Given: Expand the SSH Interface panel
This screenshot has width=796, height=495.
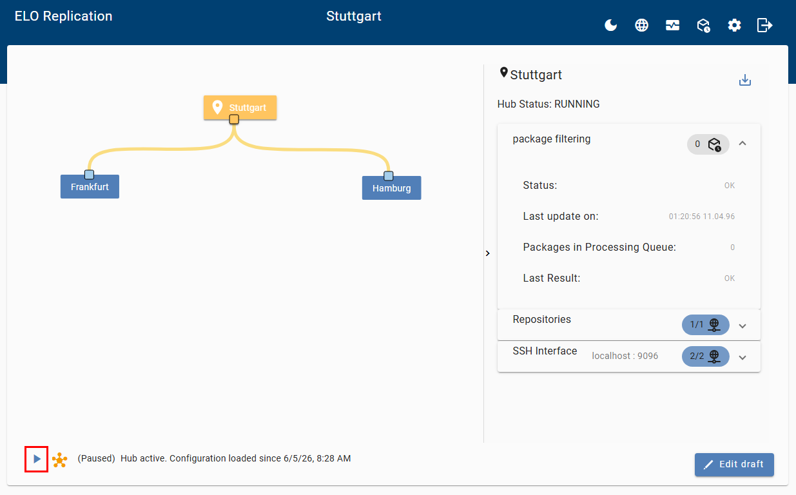Looking at the screenshot, I should (743, 357).
